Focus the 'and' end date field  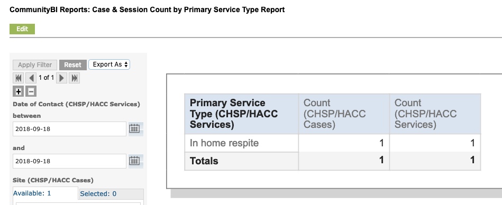pos(69,161)
